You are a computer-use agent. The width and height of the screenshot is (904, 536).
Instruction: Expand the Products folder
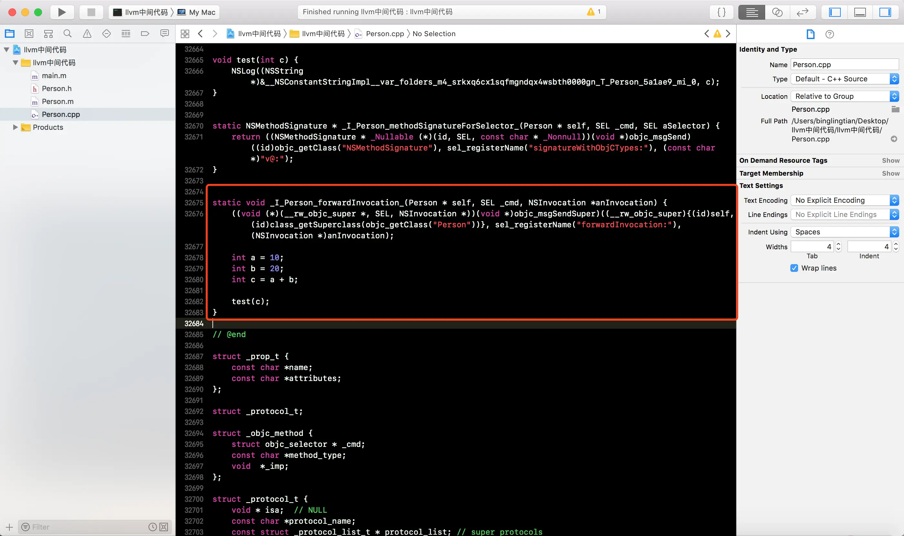[15, 127]
